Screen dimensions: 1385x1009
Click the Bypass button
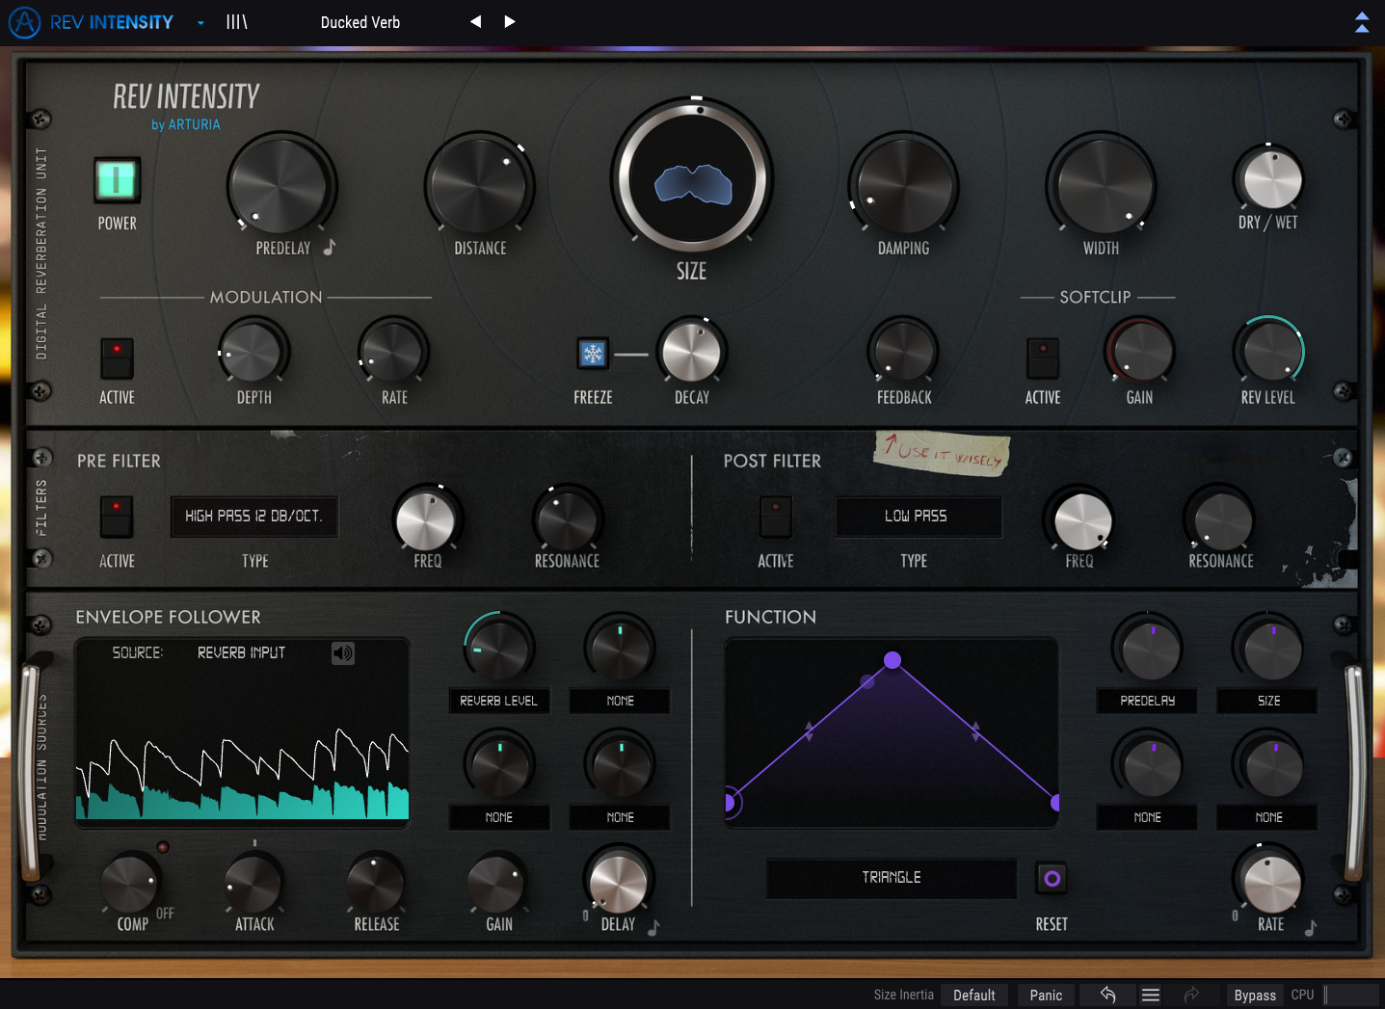tap(1254, 995)
